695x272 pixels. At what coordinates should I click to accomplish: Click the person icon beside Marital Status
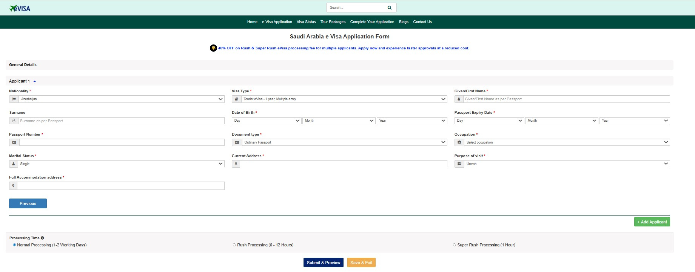click(14, 164)
